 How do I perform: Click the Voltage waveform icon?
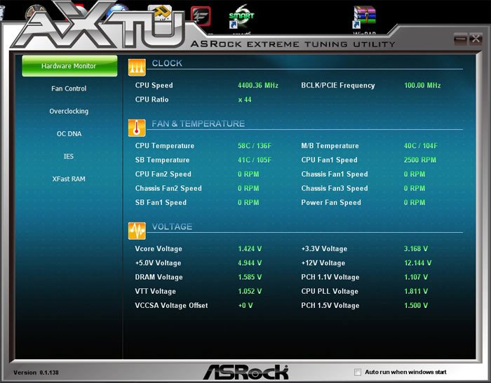(137, 230)
